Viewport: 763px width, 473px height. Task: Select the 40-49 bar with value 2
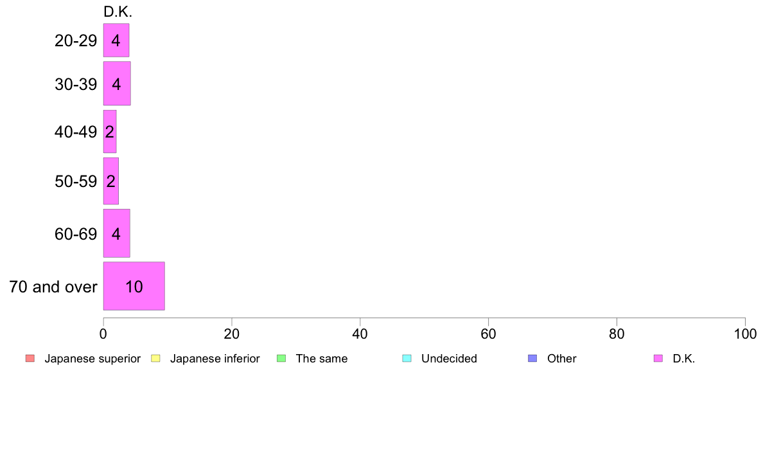point(110,132)
